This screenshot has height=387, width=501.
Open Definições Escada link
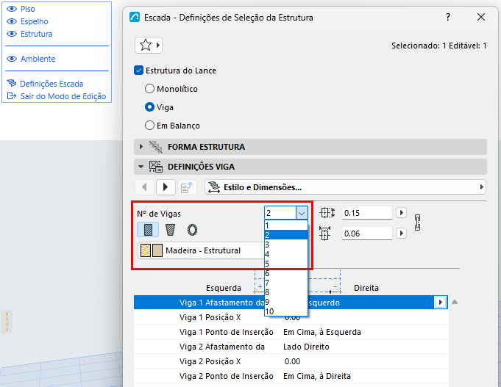pos(51,84)
